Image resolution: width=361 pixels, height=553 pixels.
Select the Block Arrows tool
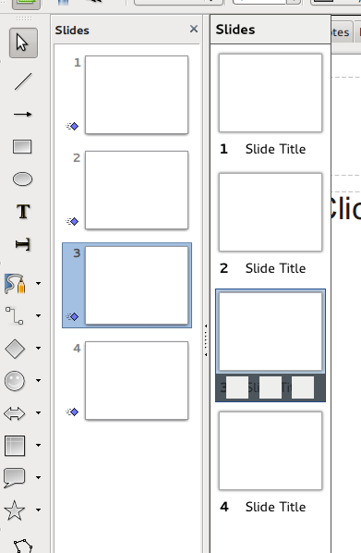[x=15, y=413]
